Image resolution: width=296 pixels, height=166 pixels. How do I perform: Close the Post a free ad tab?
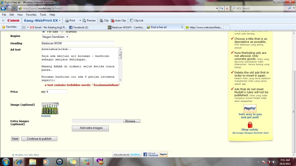click(x=182, y=27)
